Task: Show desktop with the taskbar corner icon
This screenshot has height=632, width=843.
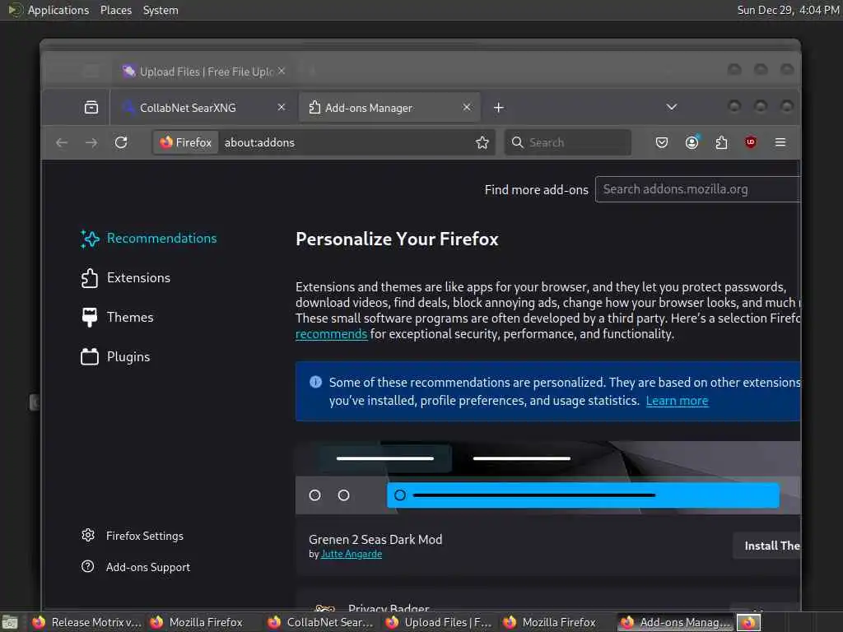Action: (10, 622)
